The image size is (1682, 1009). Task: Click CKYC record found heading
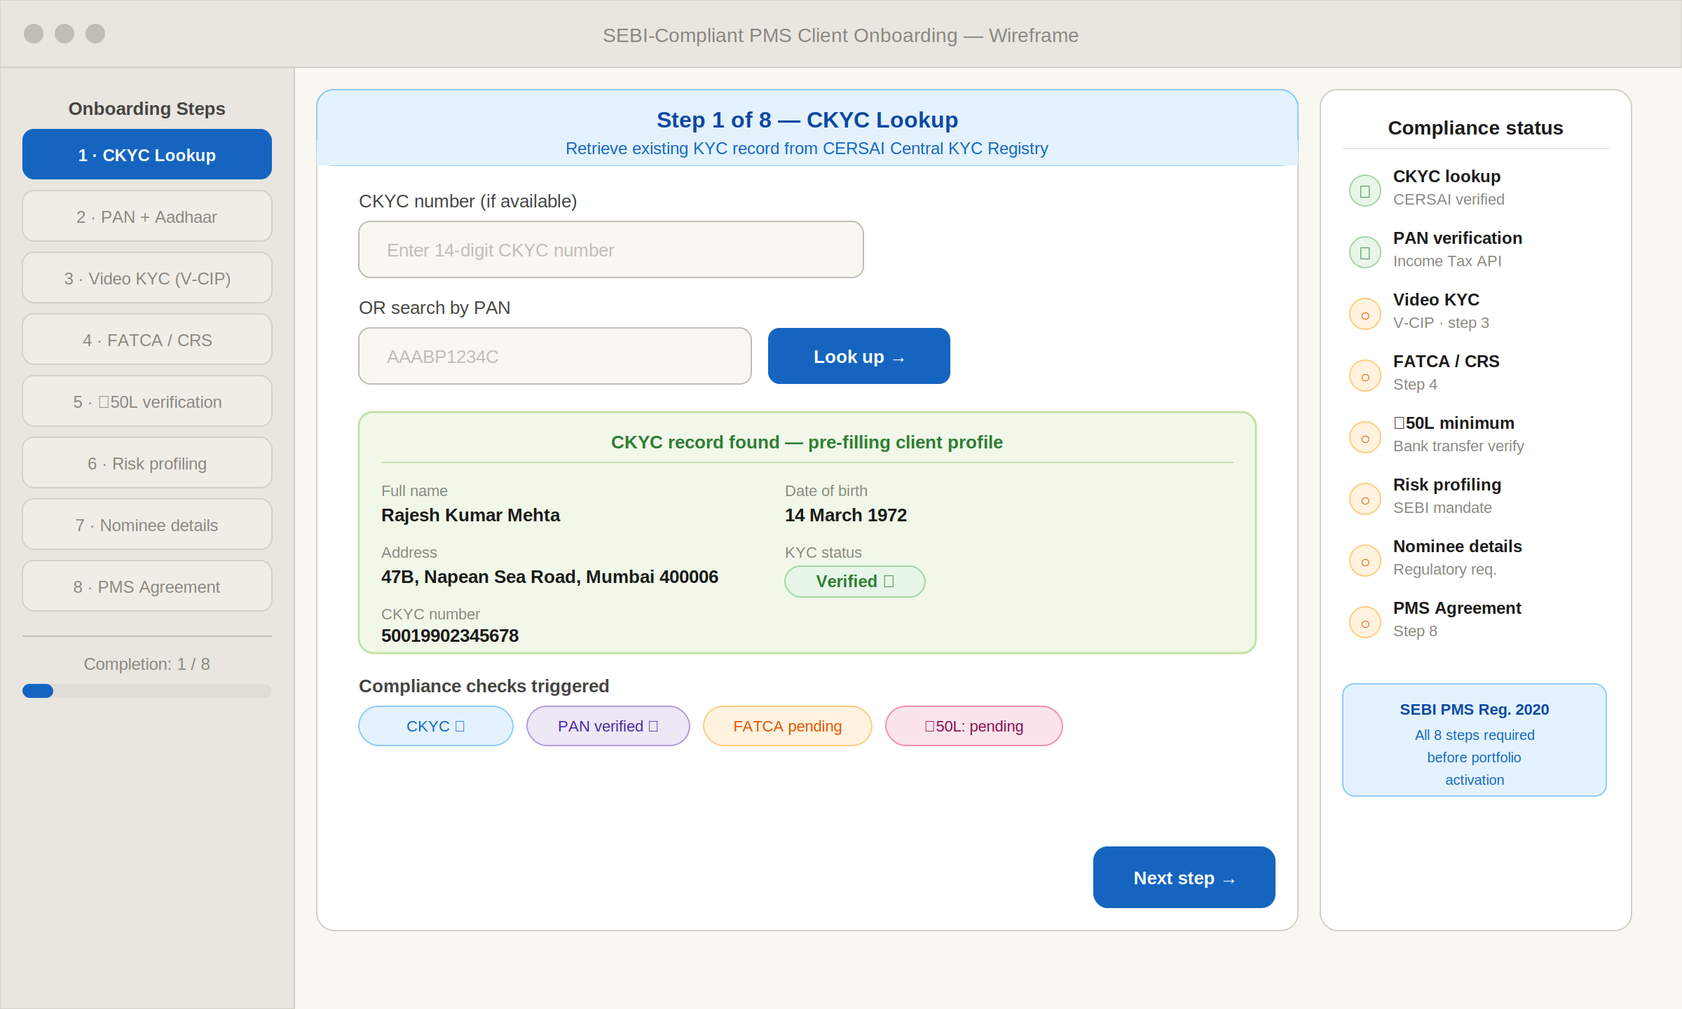(807, 442)
